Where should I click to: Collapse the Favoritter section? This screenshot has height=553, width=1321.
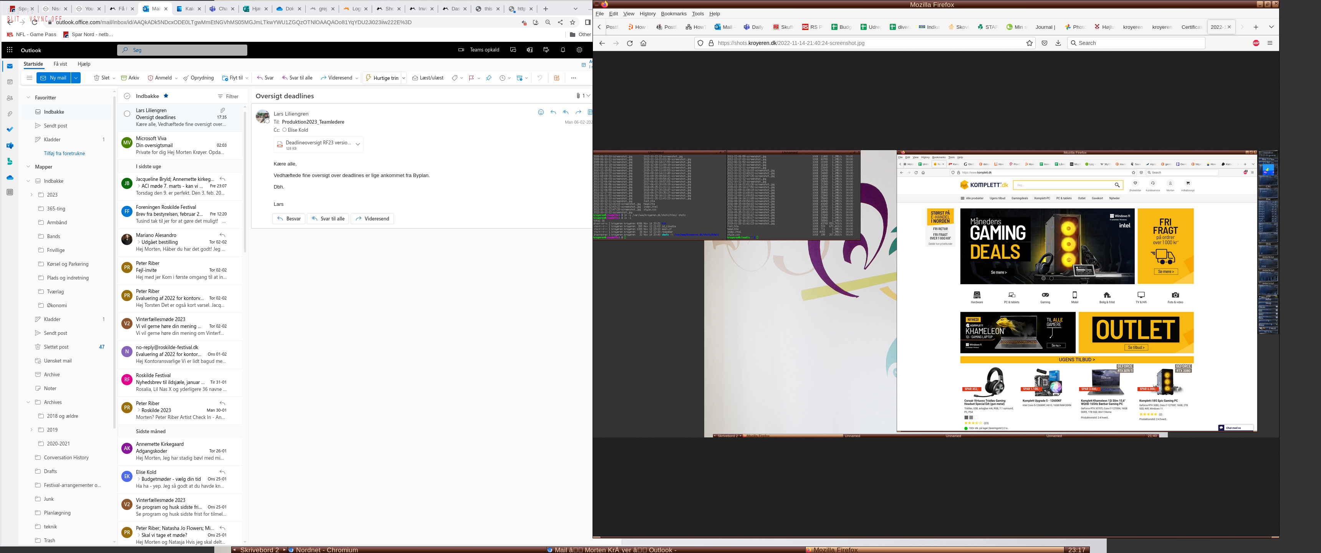pyautogui.click(x=28, y=98)
